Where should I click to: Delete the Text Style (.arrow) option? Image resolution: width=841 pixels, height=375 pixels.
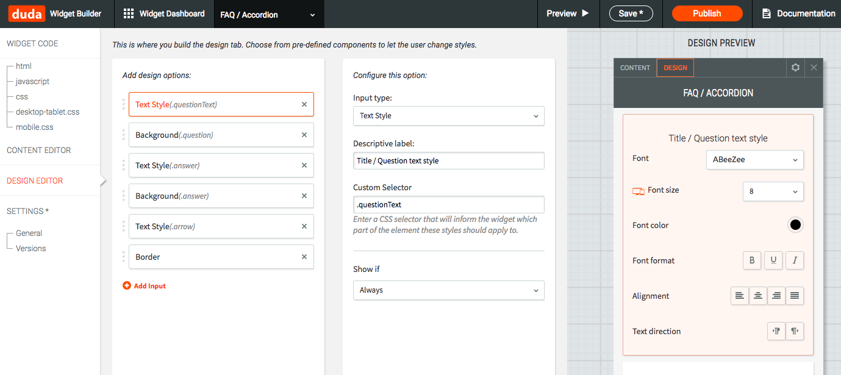(304, 226)
